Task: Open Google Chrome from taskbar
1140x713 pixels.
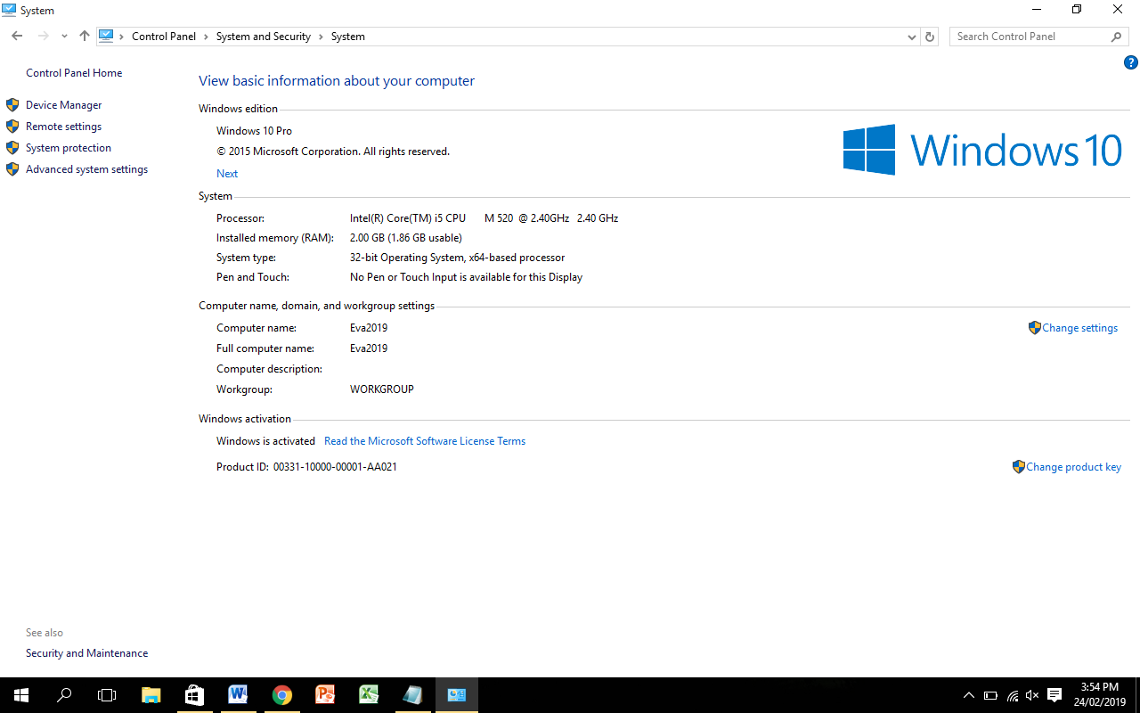Action: [x=281, y=695]
